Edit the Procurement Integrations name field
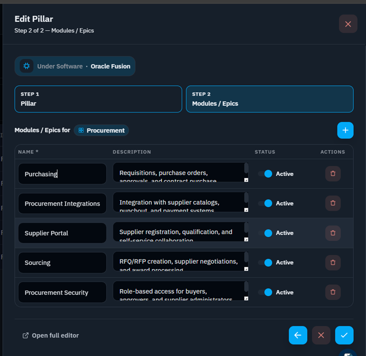 click(x=63, y=203)
